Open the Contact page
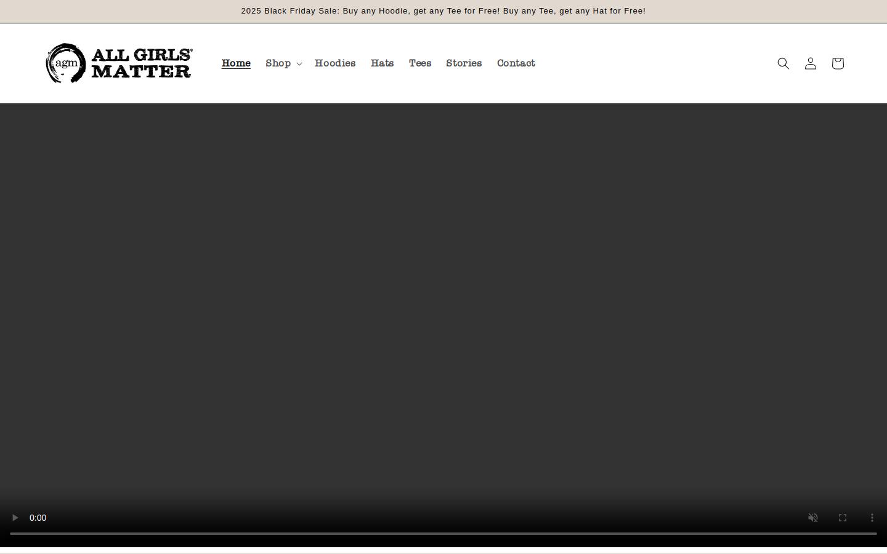This screenshot has height=554, width=887. (516, 63)
